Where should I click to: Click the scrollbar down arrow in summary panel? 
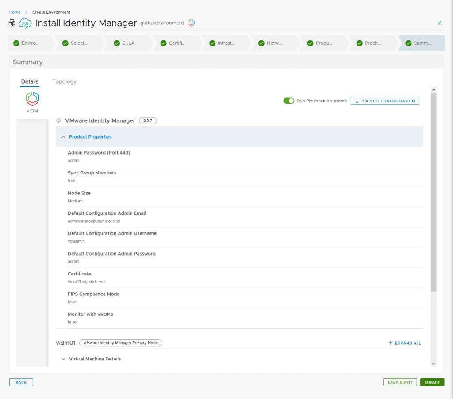pyautogui.click(x=434, y=364)
